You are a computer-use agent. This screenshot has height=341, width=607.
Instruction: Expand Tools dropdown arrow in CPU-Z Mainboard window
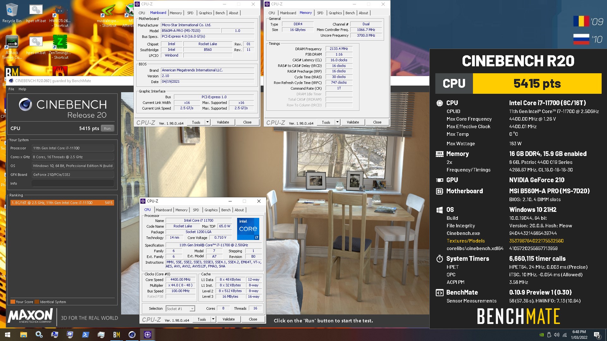[207, 122]
